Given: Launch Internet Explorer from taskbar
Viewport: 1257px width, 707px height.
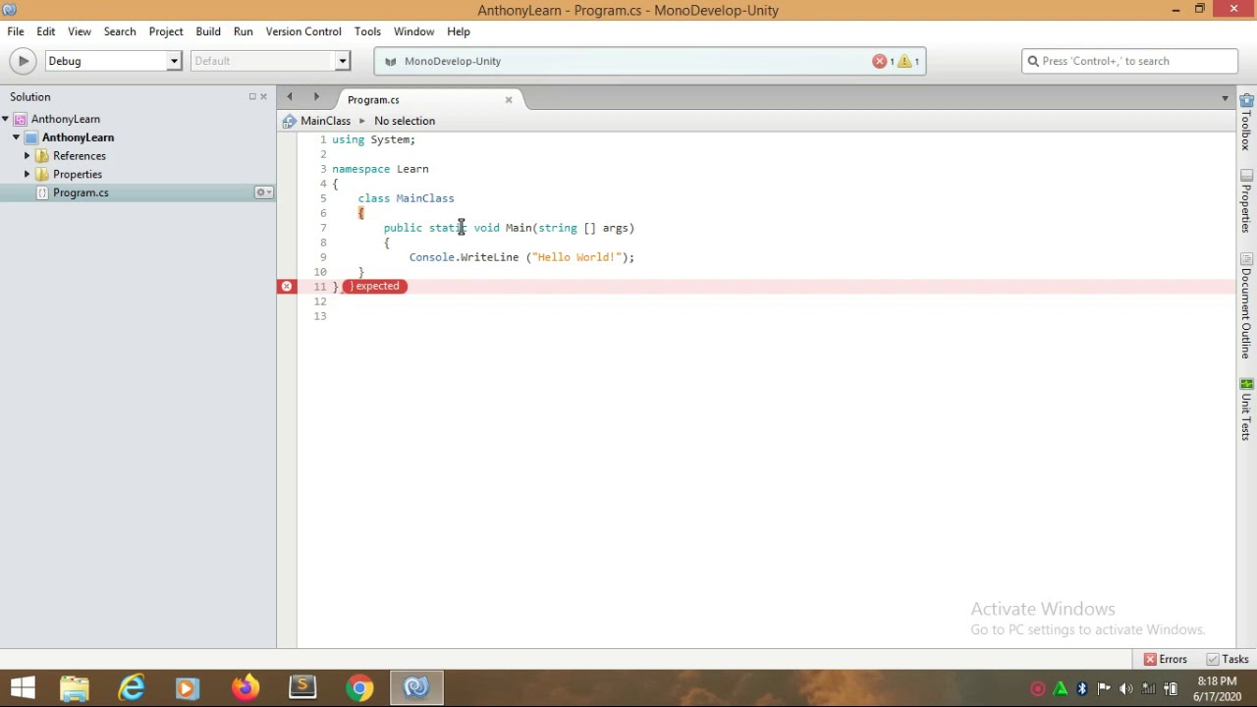Looking at the screenshot, I should (x=132, y=687).
